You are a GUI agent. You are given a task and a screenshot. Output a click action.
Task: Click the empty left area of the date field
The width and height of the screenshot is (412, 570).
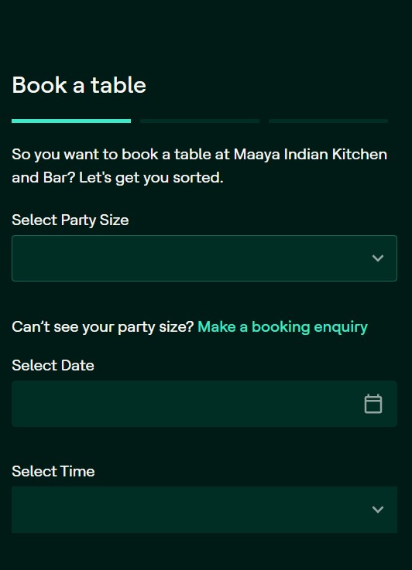coord(109,404)
